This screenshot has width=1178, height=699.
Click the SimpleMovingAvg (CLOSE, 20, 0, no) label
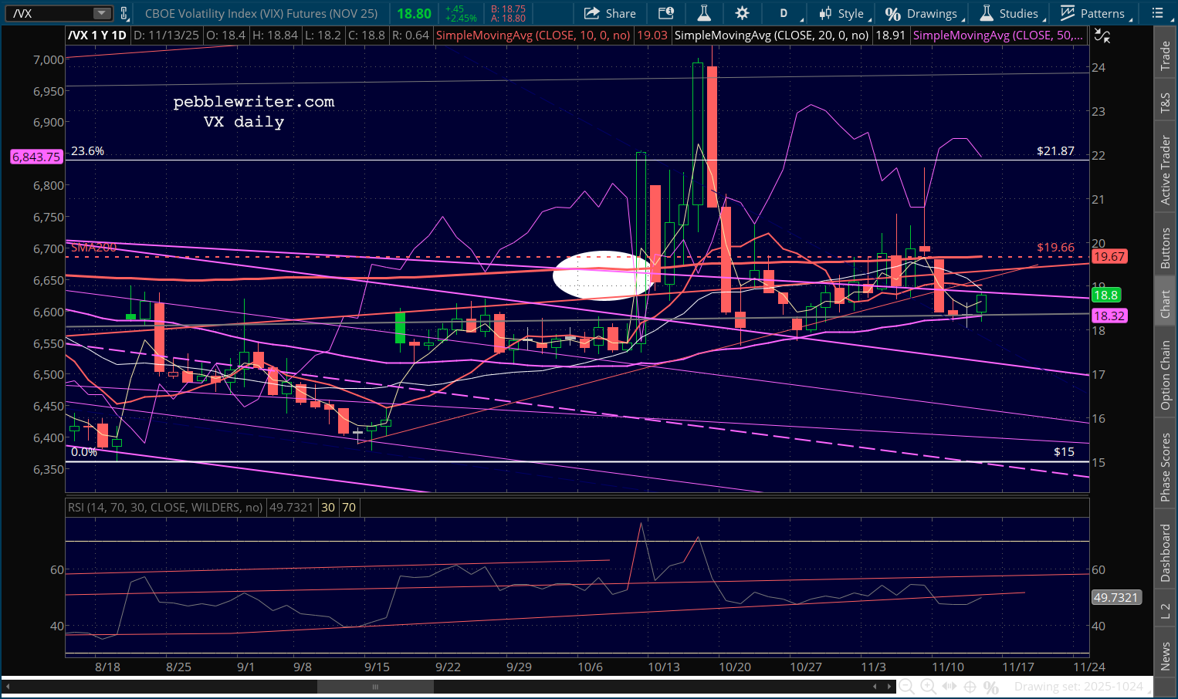tap(771, 35)
